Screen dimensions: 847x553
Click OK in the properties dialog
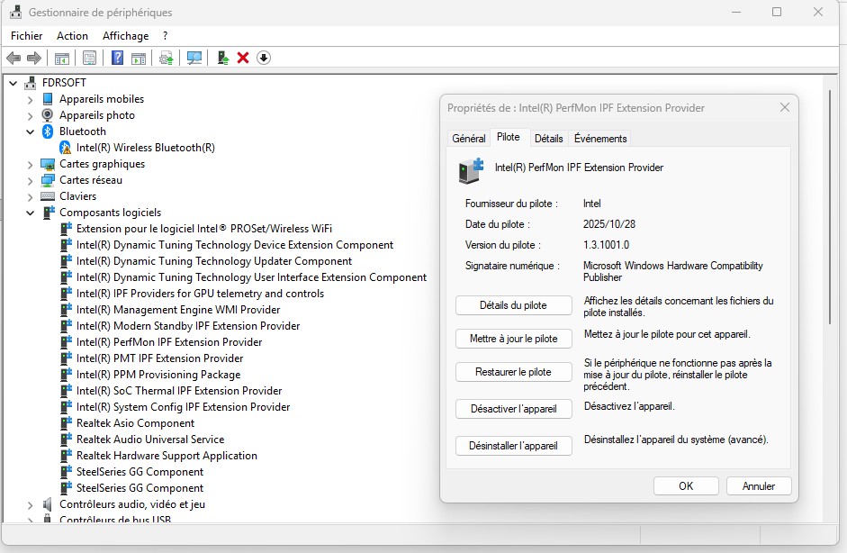point(686,485)
